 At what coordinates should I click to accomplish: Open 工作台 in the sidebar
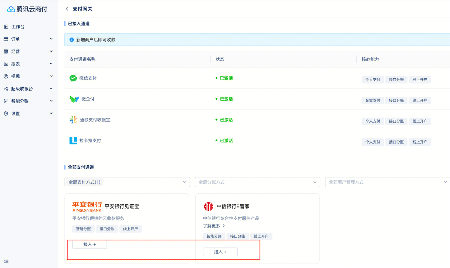click(18, 27)
